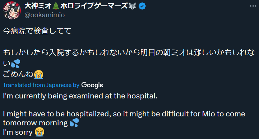Click the Google logo text
The width and height of the screenshot is (259, 139).
click(92, 85)
